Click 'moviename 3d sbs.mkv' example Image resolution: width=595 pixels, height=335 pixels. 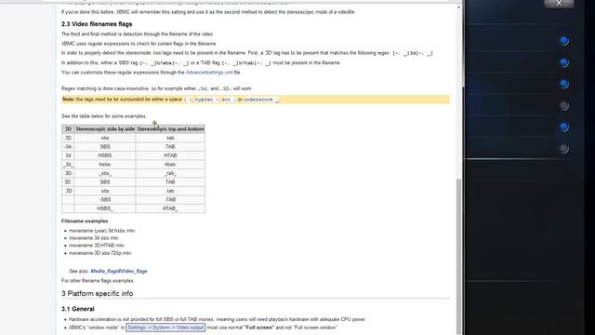(x=94, y=238)
